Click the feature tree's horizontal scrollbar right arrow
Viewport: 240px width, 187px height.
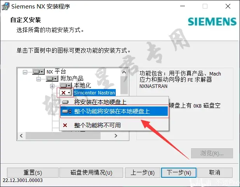click(116, 136)
